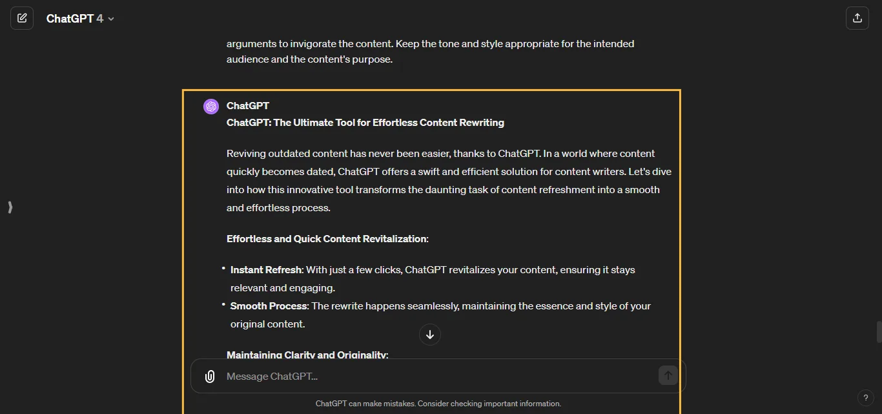Click the compose icon to start fresh conversation
This screenshot has height=414, width=882.
point(22,18)
